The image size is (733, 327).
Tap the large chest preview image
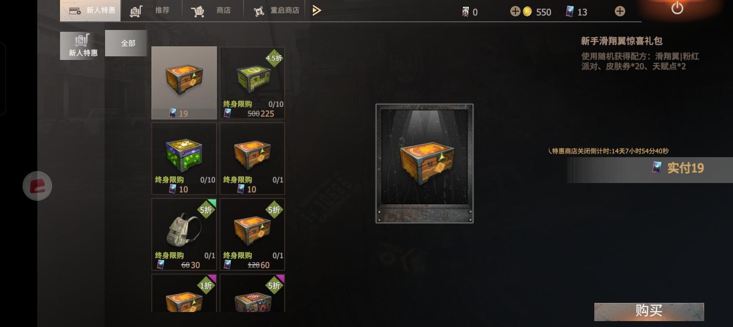coord(424,163)
